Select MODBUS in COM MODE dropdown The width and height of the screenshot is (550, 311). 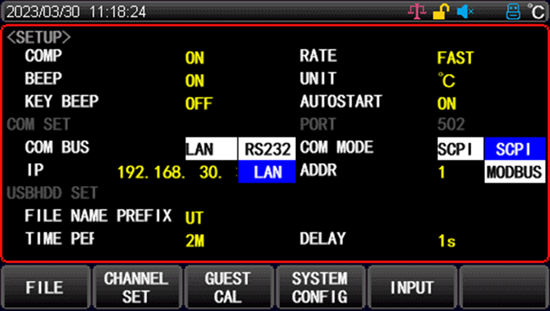click(x=515, y=172)
